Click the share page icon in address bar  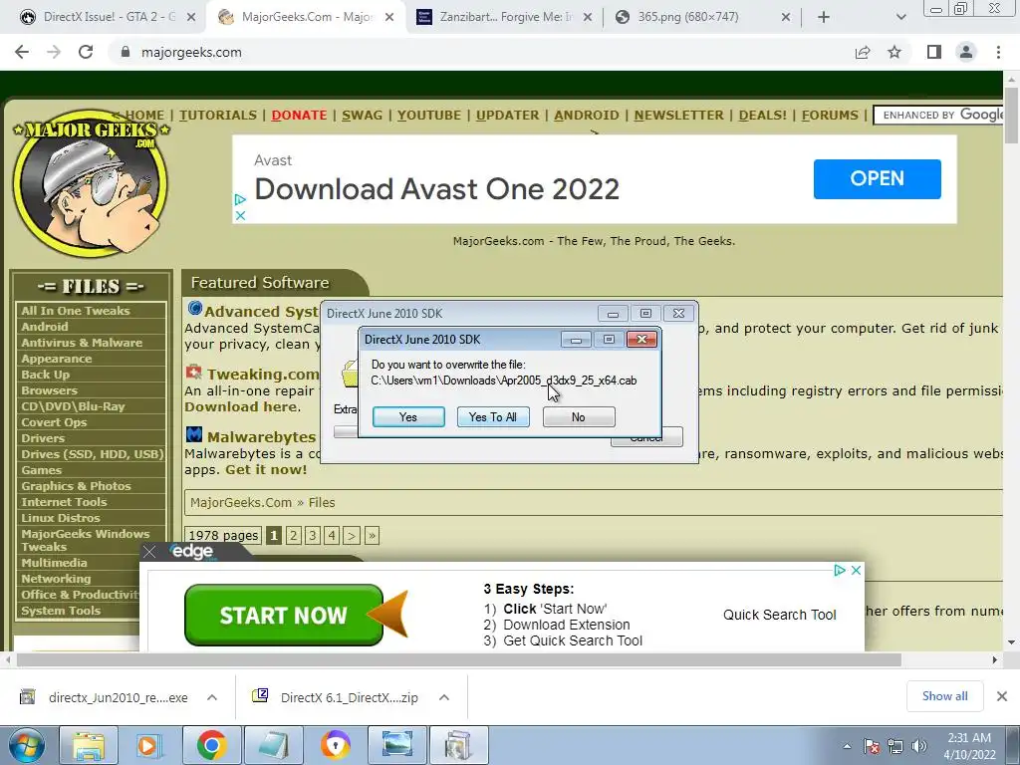[863, 52]
